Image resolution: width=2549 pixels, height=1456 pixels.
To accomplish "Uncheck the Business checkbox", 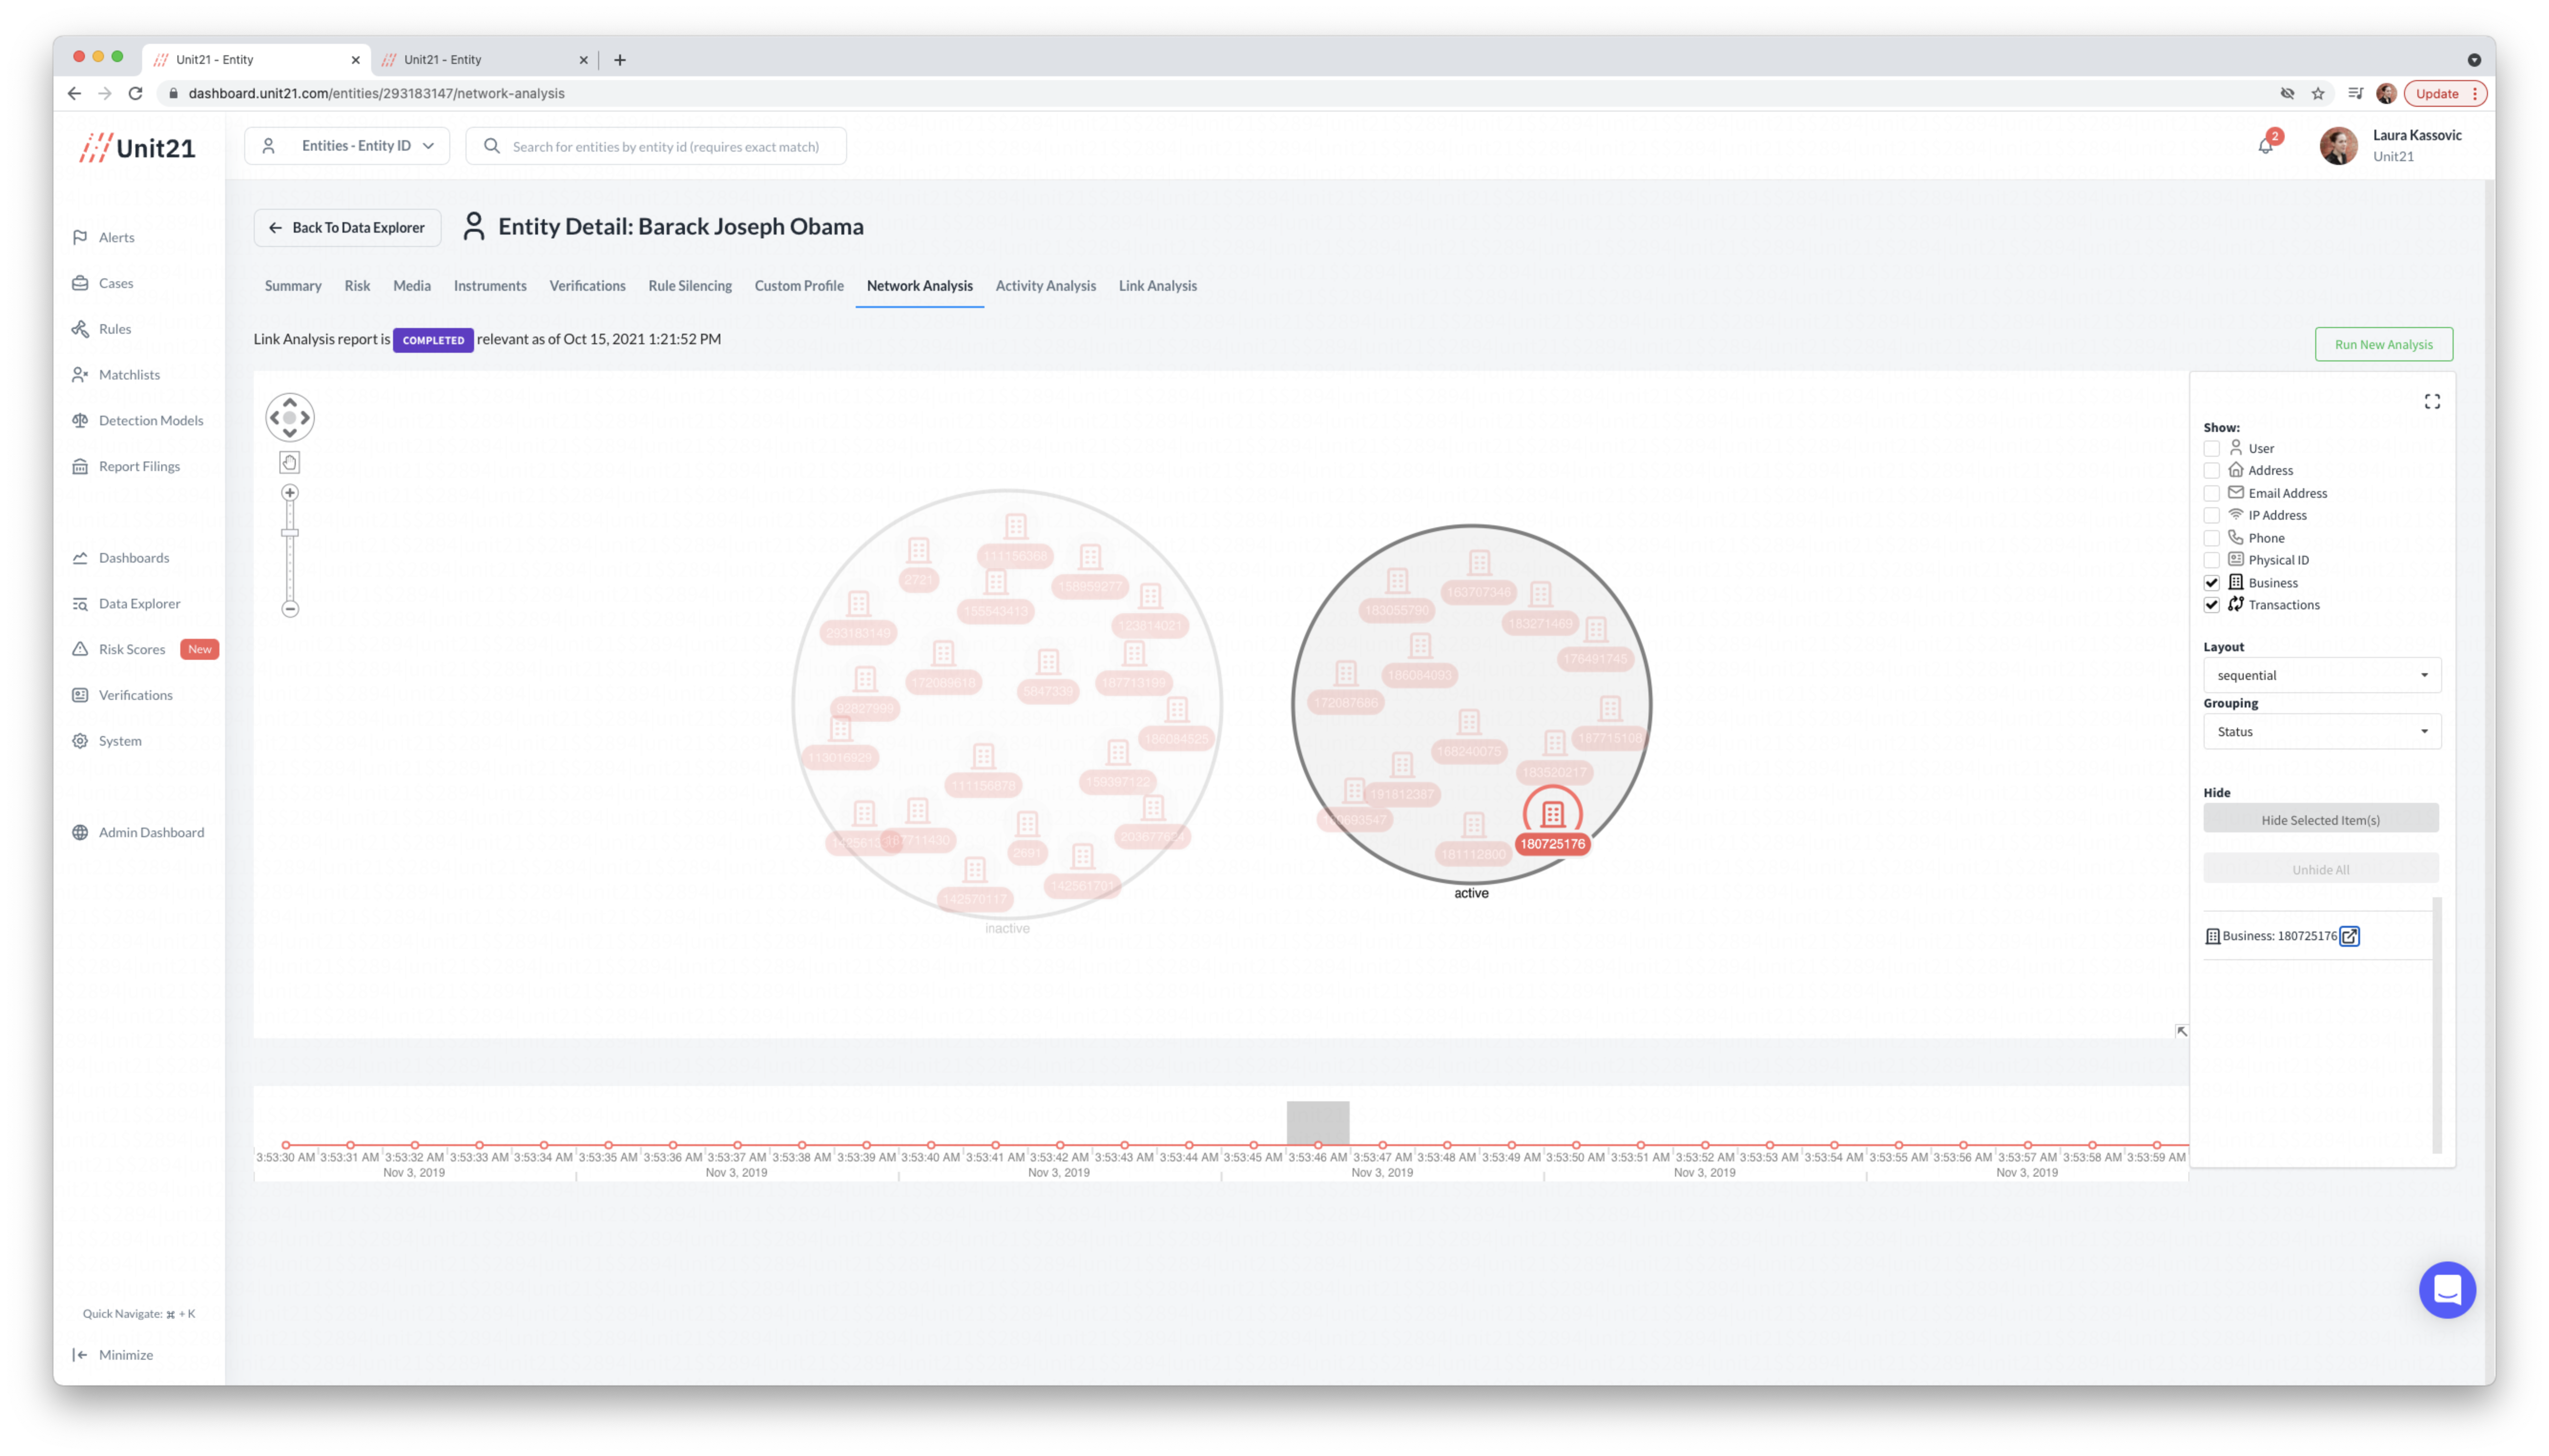I will (x=2212, y=583).
